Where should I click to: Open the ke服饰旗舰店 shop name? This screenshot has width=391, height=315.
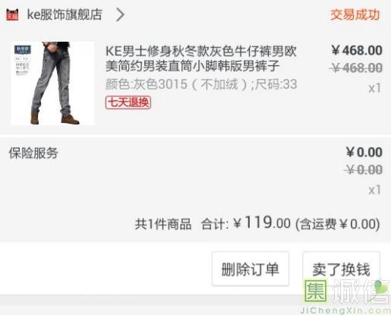pos(65,14)
